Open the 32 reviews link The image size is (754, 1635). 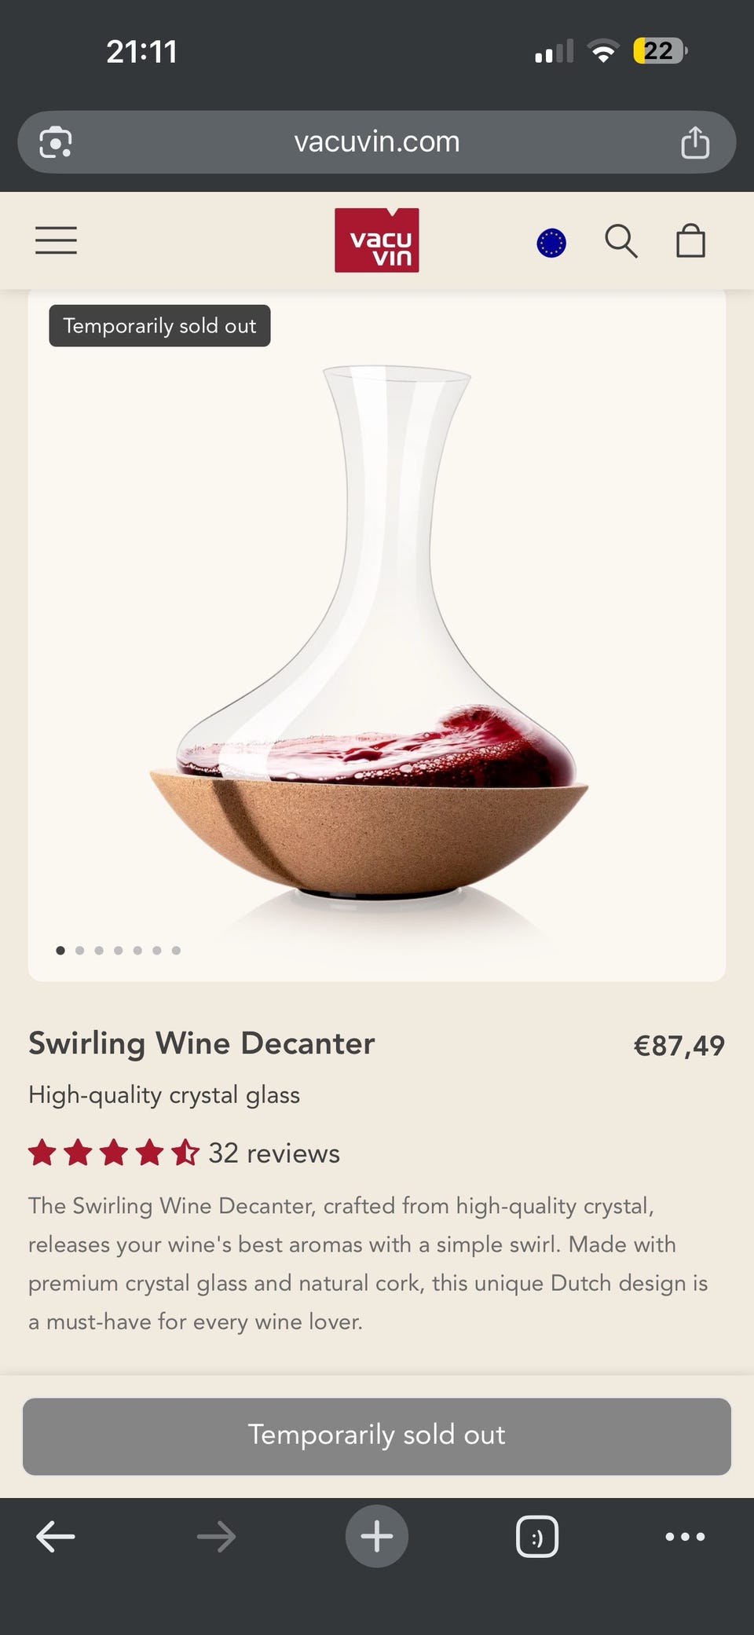[x=274, y=1153]
